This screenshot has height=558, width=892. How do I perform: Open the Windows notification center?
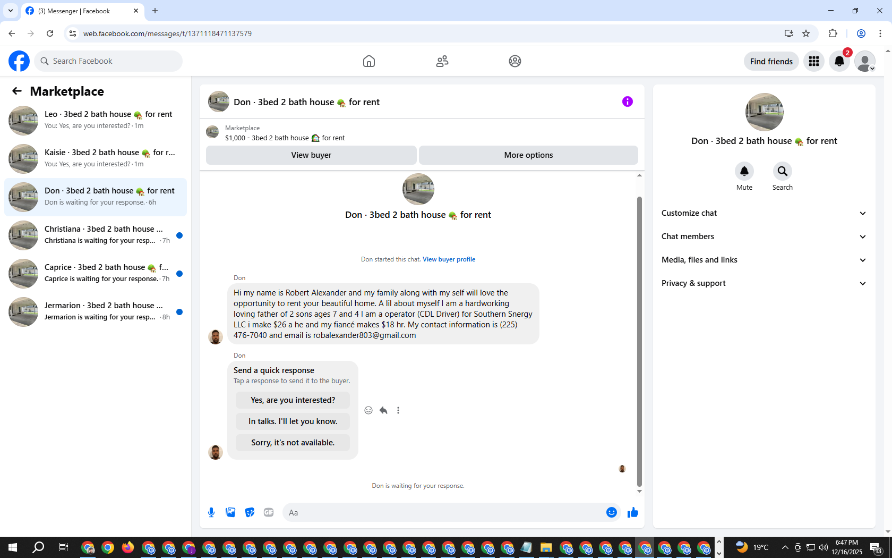coord(876,547)
